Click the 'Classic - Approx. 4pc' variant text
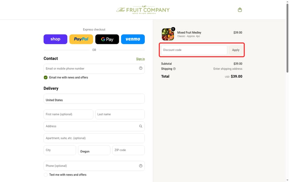This screenshot has width=292, height=182. (x=189, y=36)
